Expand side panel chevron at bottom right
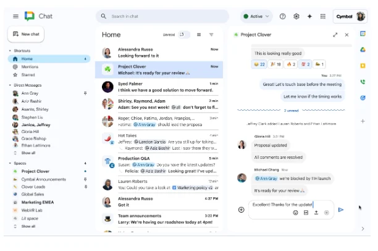 (363, 229)
